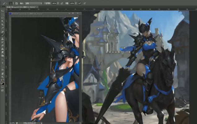Screen dimensions: 197x124
Task: Open the flow slider arrow
Action: click(76, 3)
